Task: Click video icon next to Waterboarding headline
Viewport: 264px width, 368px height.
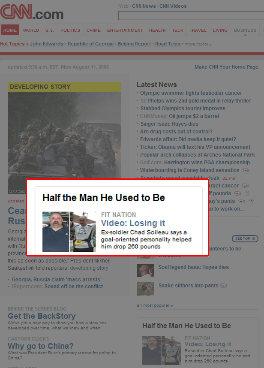Action: pyautogui.click(x=246, y=170)
